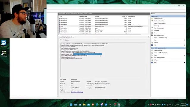Click the event list horizontal scrollbar
This screenshot has width=190, height=107.
[100, 34]
